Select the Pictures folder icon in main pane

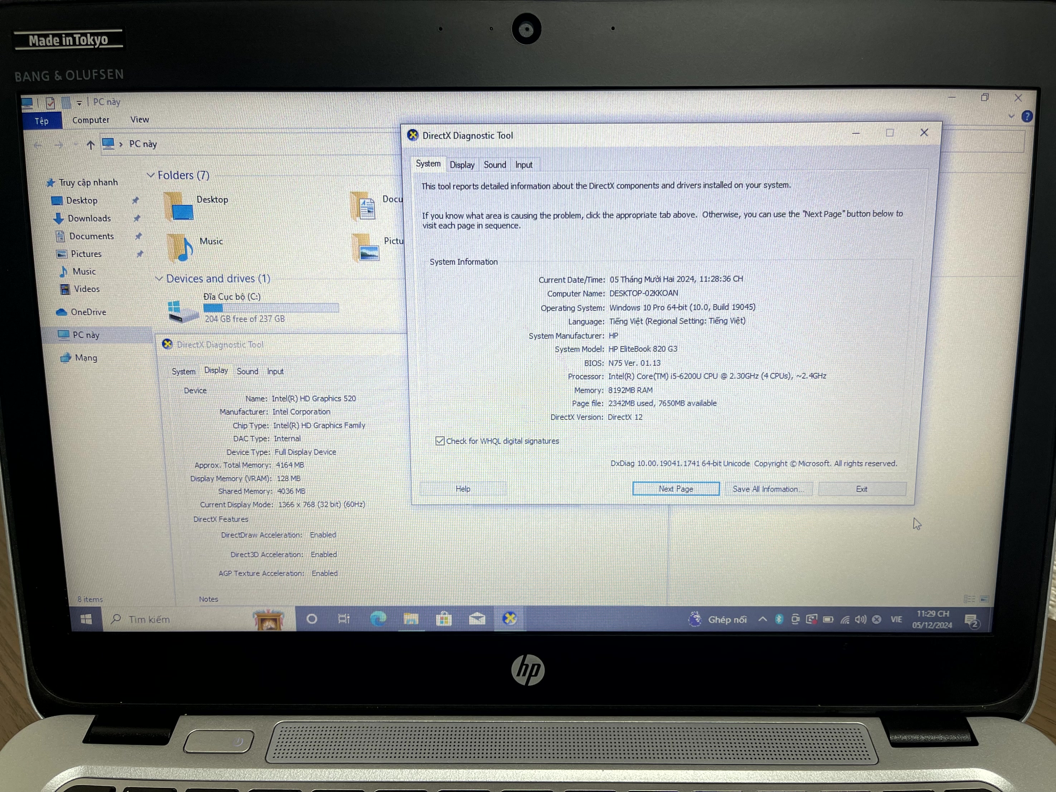(366, 248)
